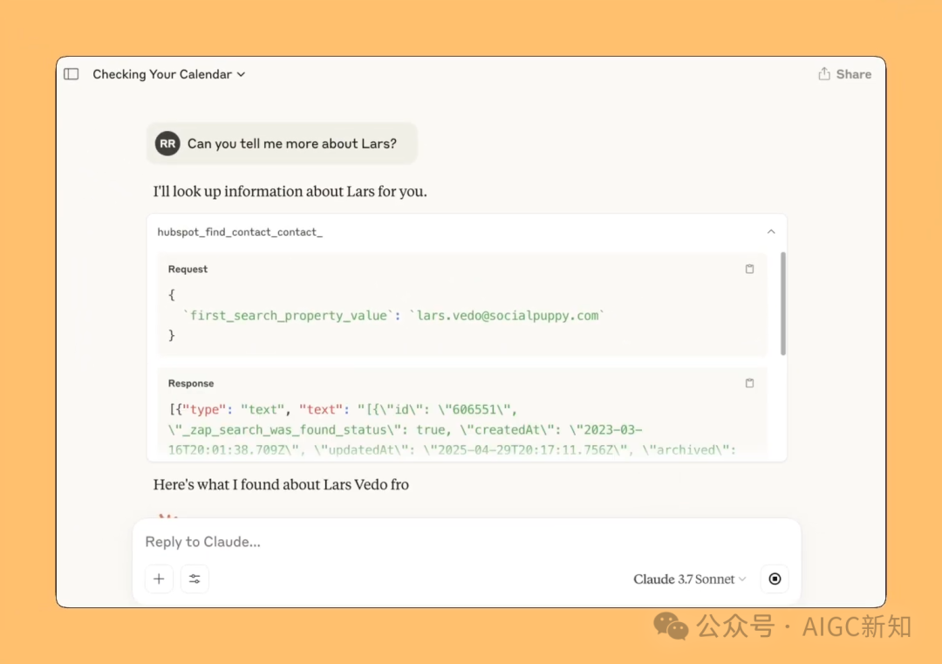Toggle the sidebar panel icon
The height and width of the screenshot is (664, 942).
click(72, 74)
